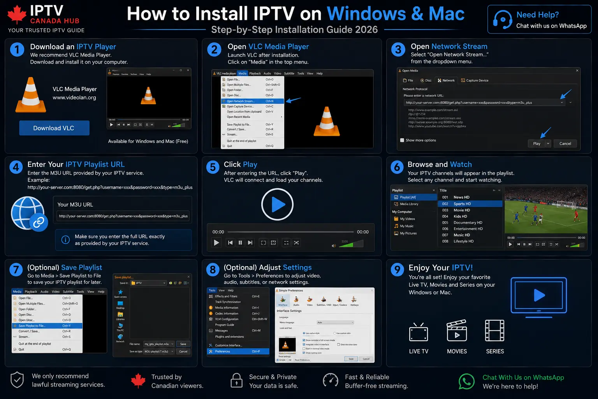
Task: Click the LIVE TV icon
Action: click(419, 332)
